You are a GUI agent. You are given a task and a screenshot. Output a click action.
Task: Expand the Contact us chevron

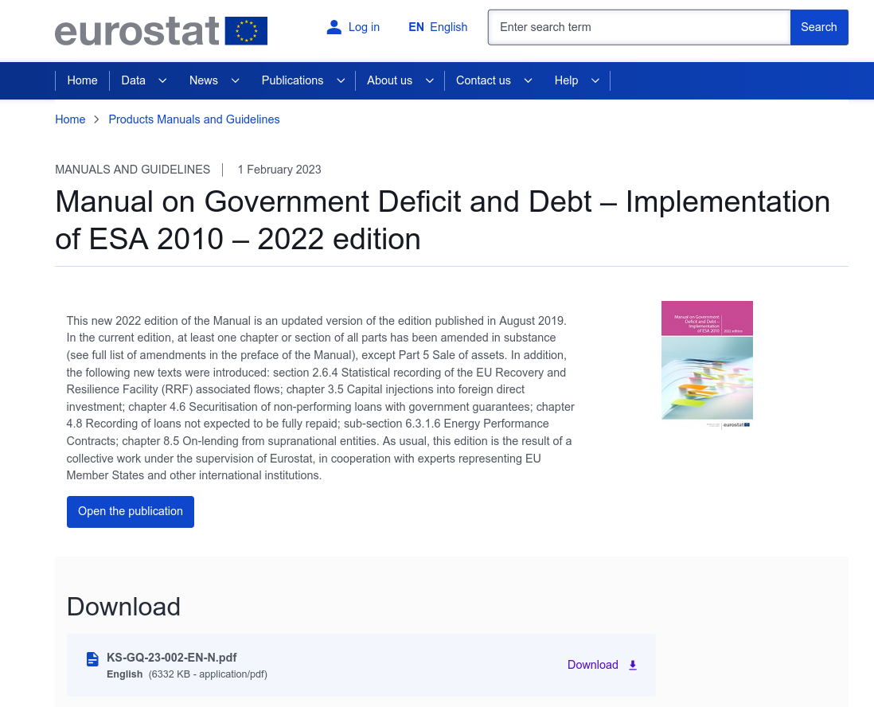[528, 81]
